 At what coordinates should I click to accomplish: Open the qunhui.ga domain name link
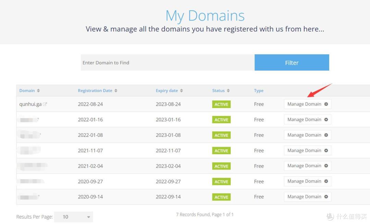click(x=30, y=104)
